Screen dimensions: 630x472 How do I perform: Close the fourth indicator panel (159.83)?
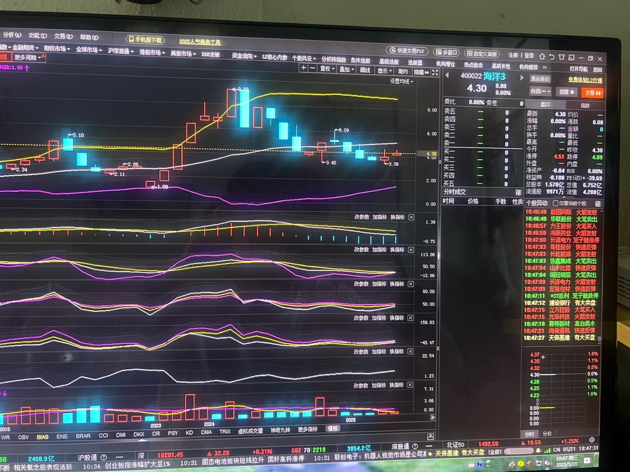(410, 318)
